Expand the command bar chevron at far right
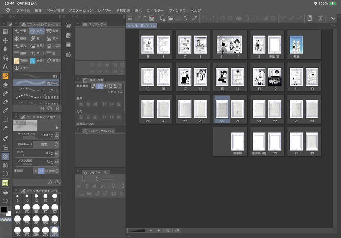 tap(333, 18)
